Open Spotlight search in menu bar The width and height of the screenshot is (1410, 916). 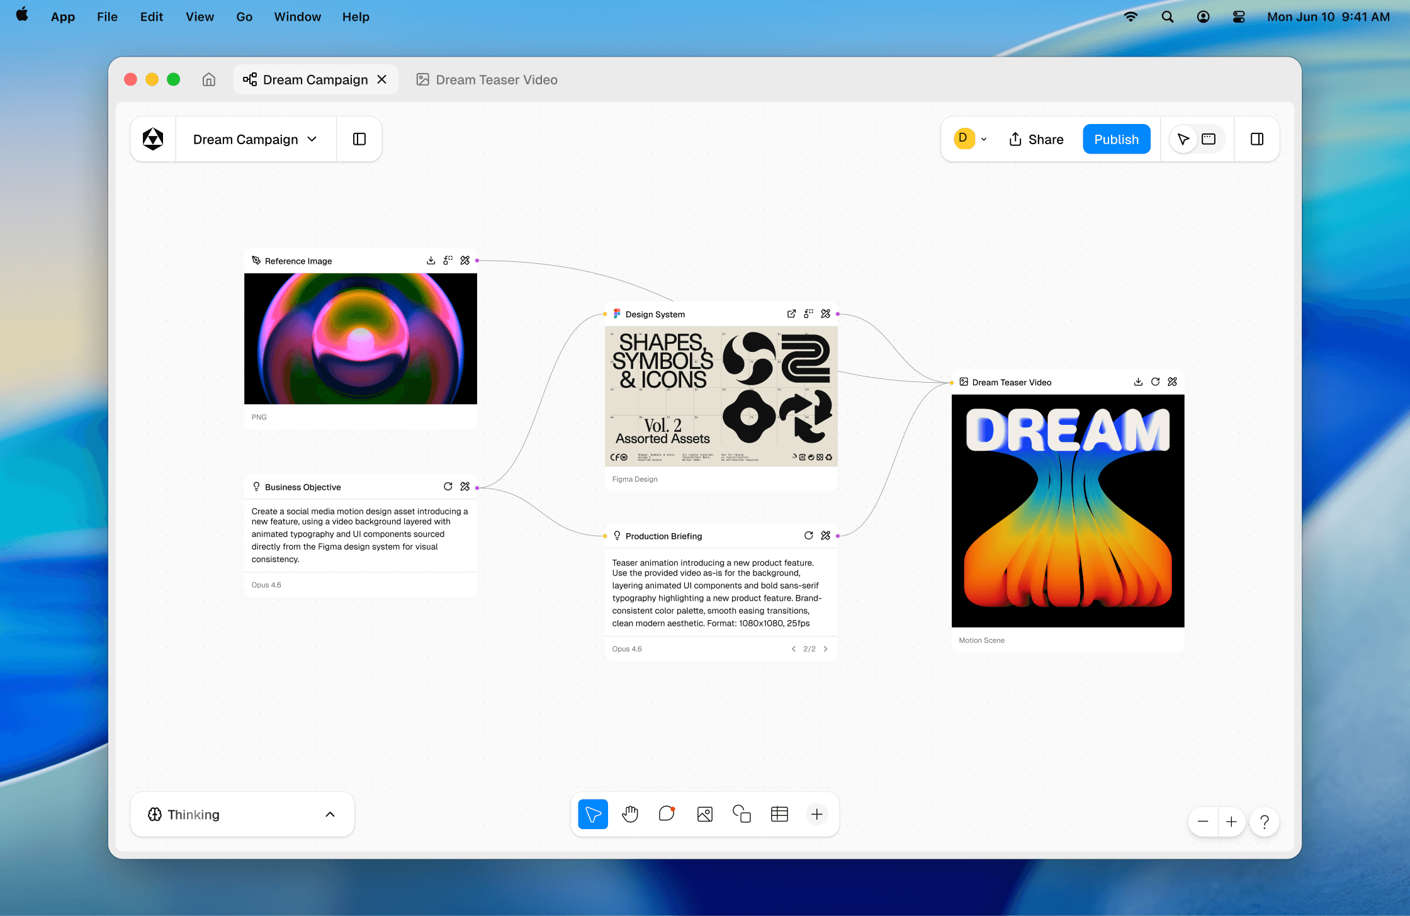point(1168,17)
